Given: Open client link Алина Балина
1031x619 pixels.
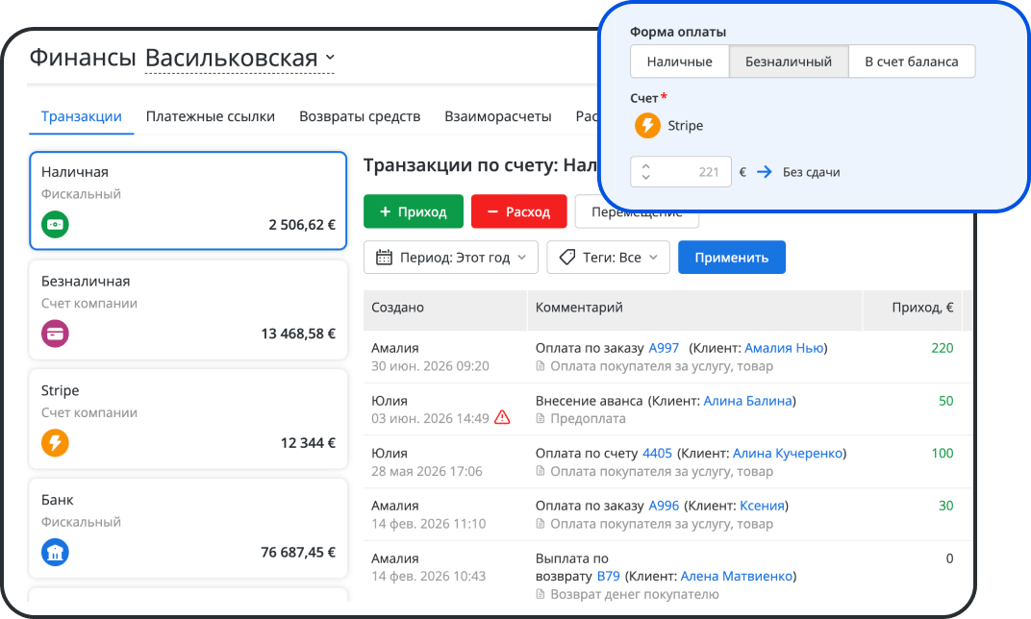Looking at the screenshot, I should (747, 401).
